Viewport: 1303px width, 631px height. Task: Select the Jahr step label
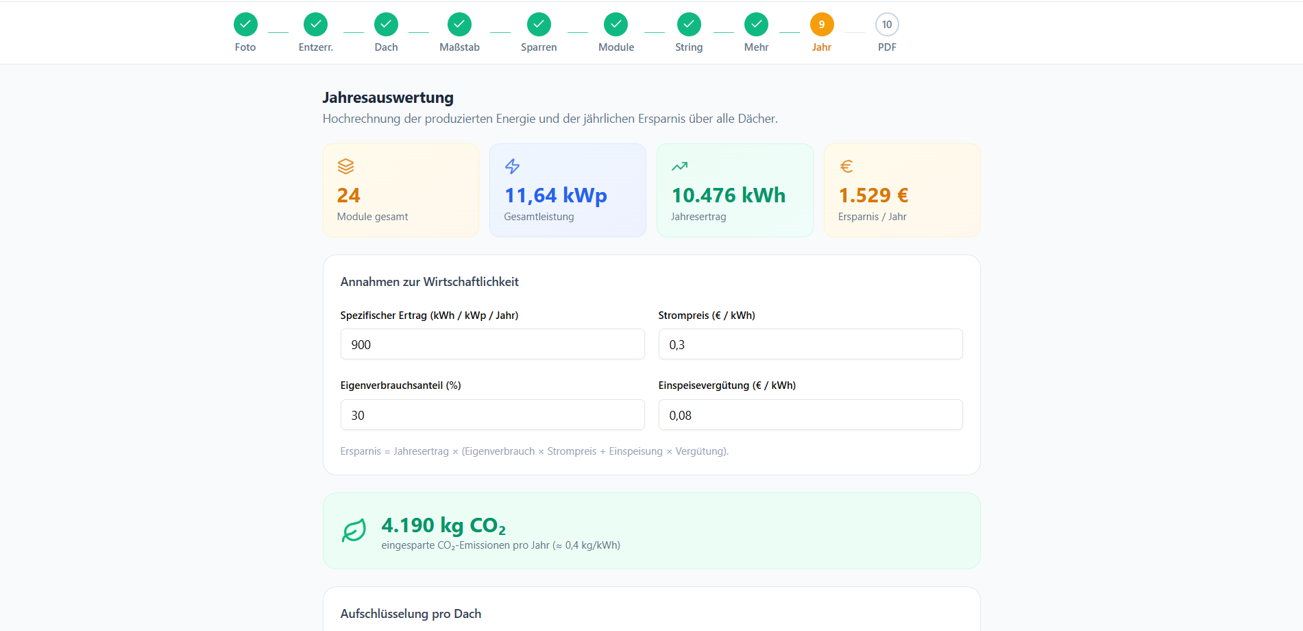pyautogui.click(x=822, y=47)
